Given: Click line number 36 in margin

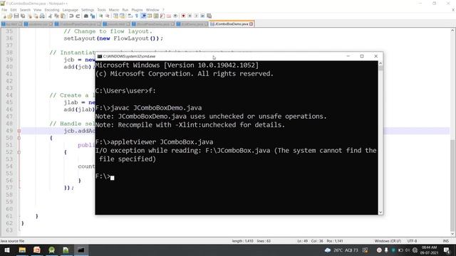Looking at the screenshot, I should click(x=9, y=38).
